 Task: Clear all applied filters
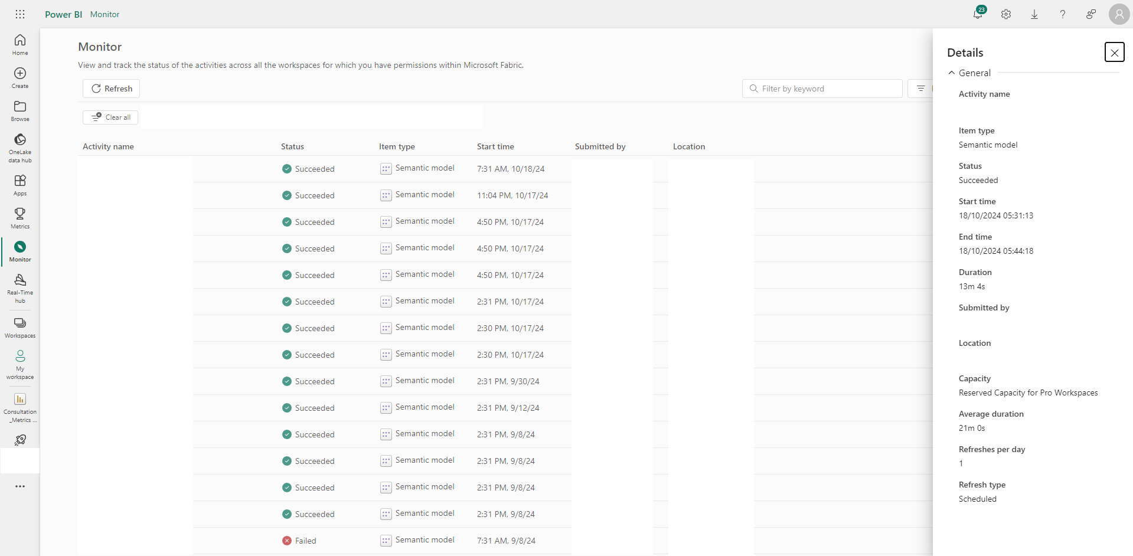(x=111, y=117)
